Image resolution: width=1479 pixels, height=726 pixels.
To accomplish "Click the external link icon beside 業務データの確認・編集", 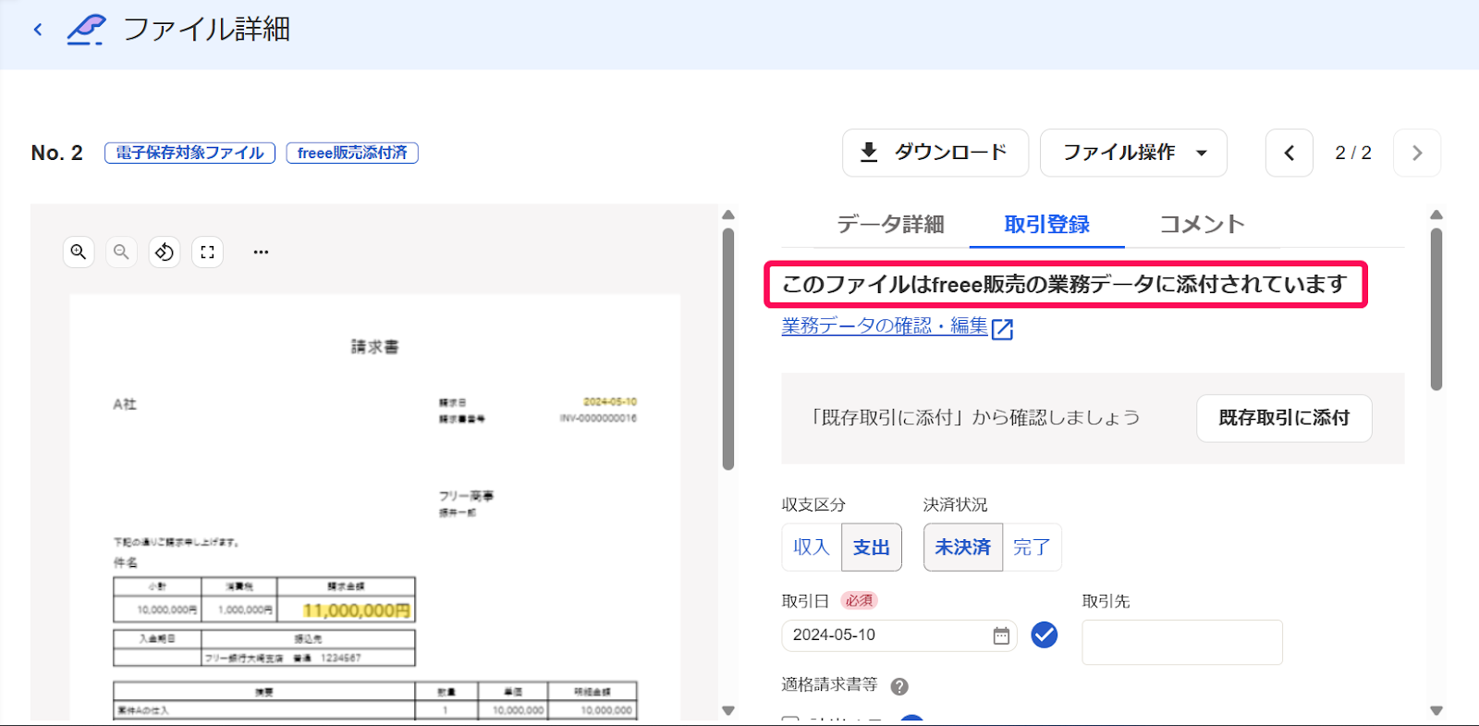I will (1002, 329).
